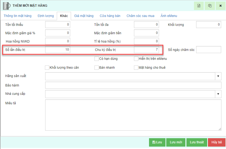Viewport: 226px width, 149px height.
Task: Open the Định lượng tab
Action: pos(46,16)
